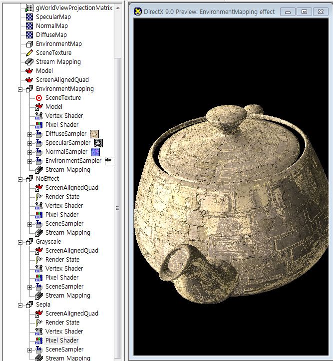Click the teapot icon of top-level ScreenAlignedQuad

click(29, 80)
